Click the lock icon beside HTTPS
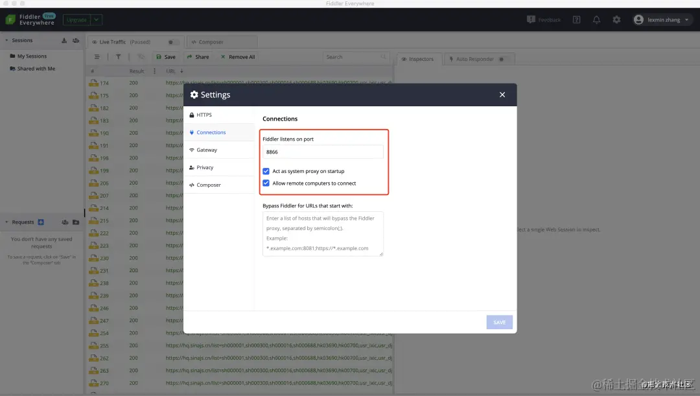 pos(191,115)
